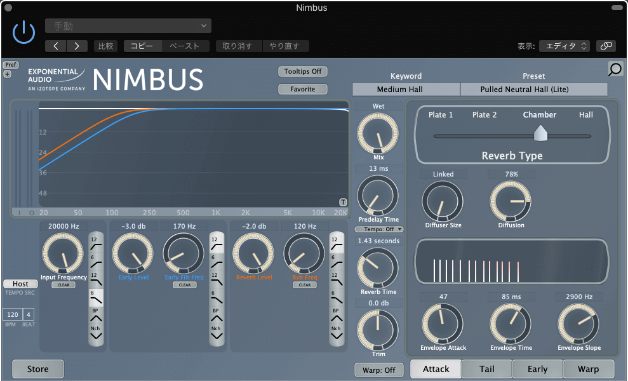Select Nch notch on input filter
The width and height of the screenshot is (628, 381).
[x=96, y=333]
